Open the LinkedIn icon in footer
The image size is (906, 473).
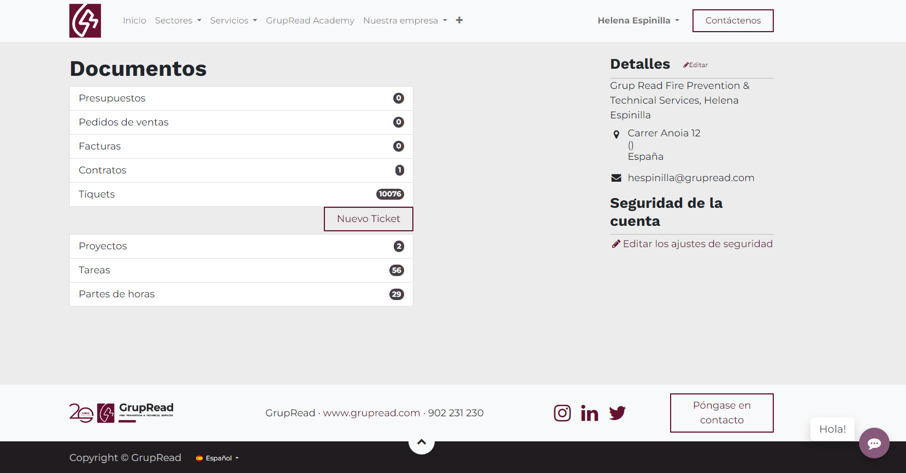589,413
